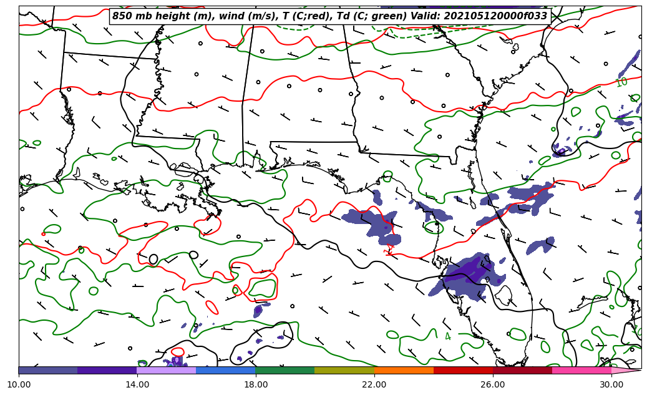Pick the slate-blue 10–12 colorbar segment
This screenshot has width=647, height=395.
(x=48, y=370)
